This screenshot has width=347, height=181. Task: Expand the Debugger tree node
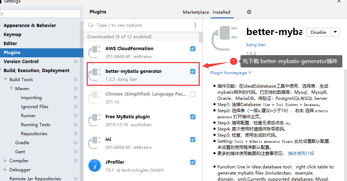(5, 170)
